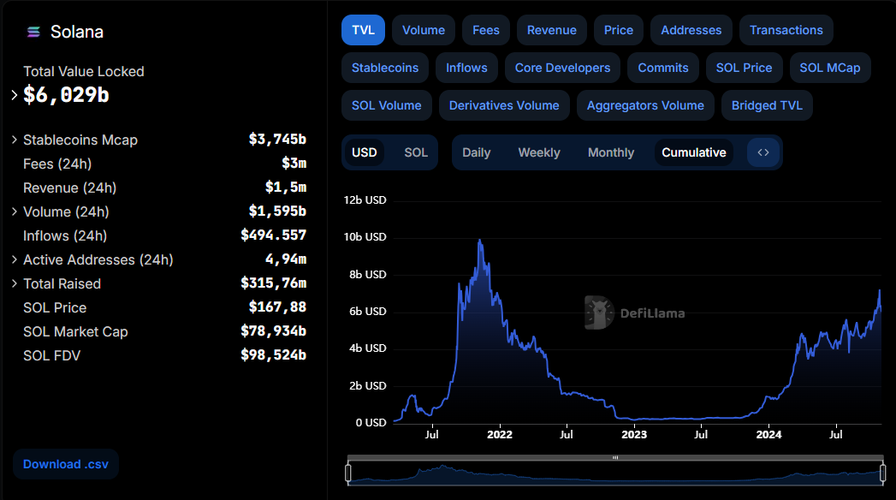Select the Cumulative interval
Viewport: 896px width, 500px height.
click(x=694, y=152)
